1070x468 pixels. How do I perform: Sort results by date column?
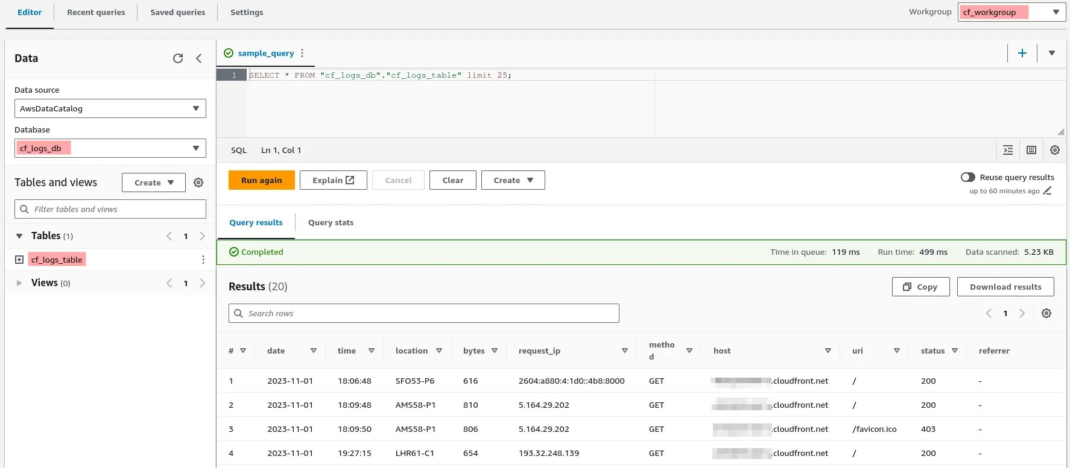314,351
